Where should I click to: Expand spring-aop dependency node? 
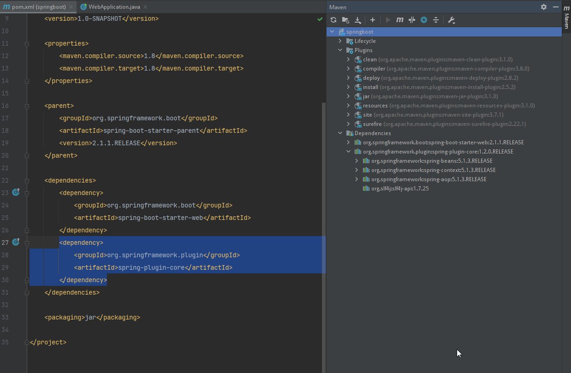357,179
